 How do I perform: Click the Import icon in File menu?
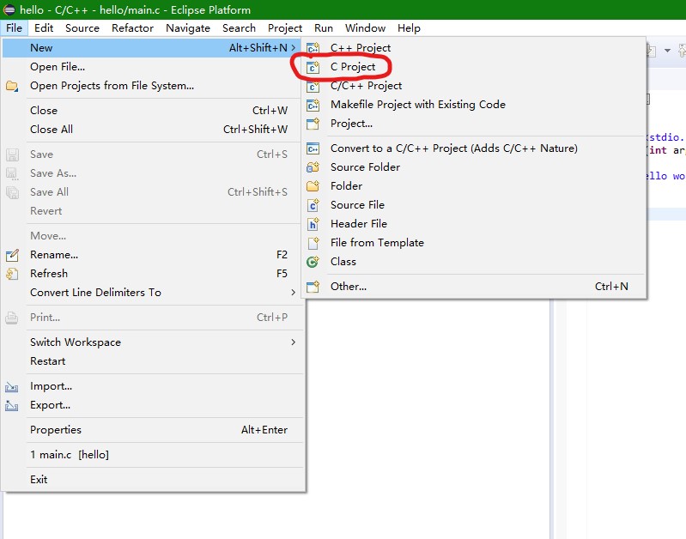tap(12, 386)
